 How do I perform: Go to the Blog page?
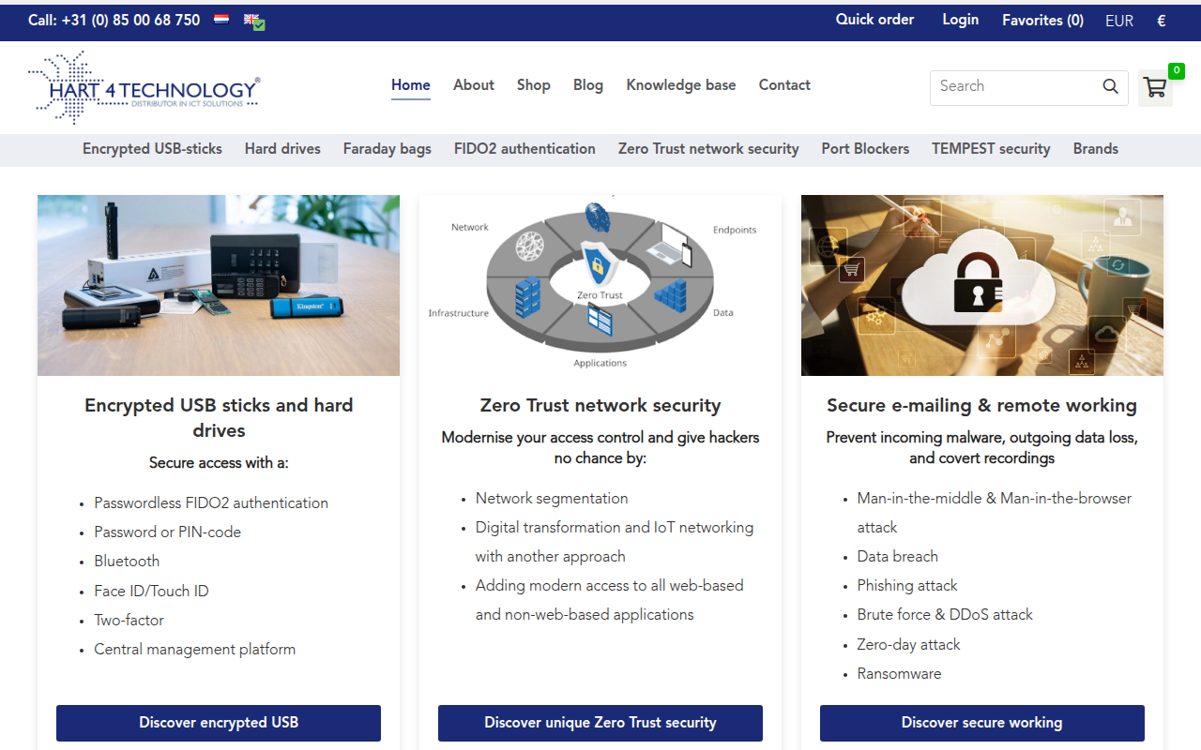click(x=588, y=85)
